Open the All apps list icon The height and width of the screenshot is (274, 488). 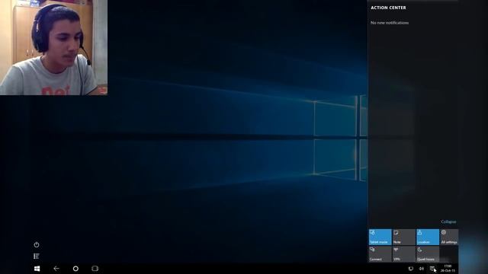coord(37,256)
